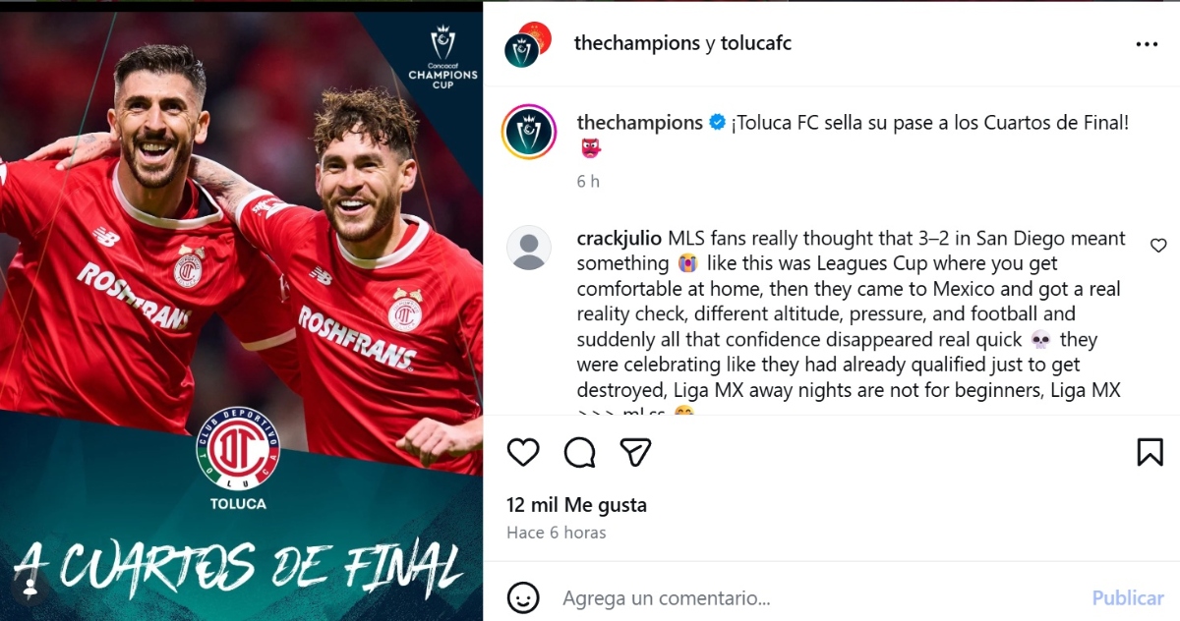Like crackjulio's comment with small heart

(1158, 246)
